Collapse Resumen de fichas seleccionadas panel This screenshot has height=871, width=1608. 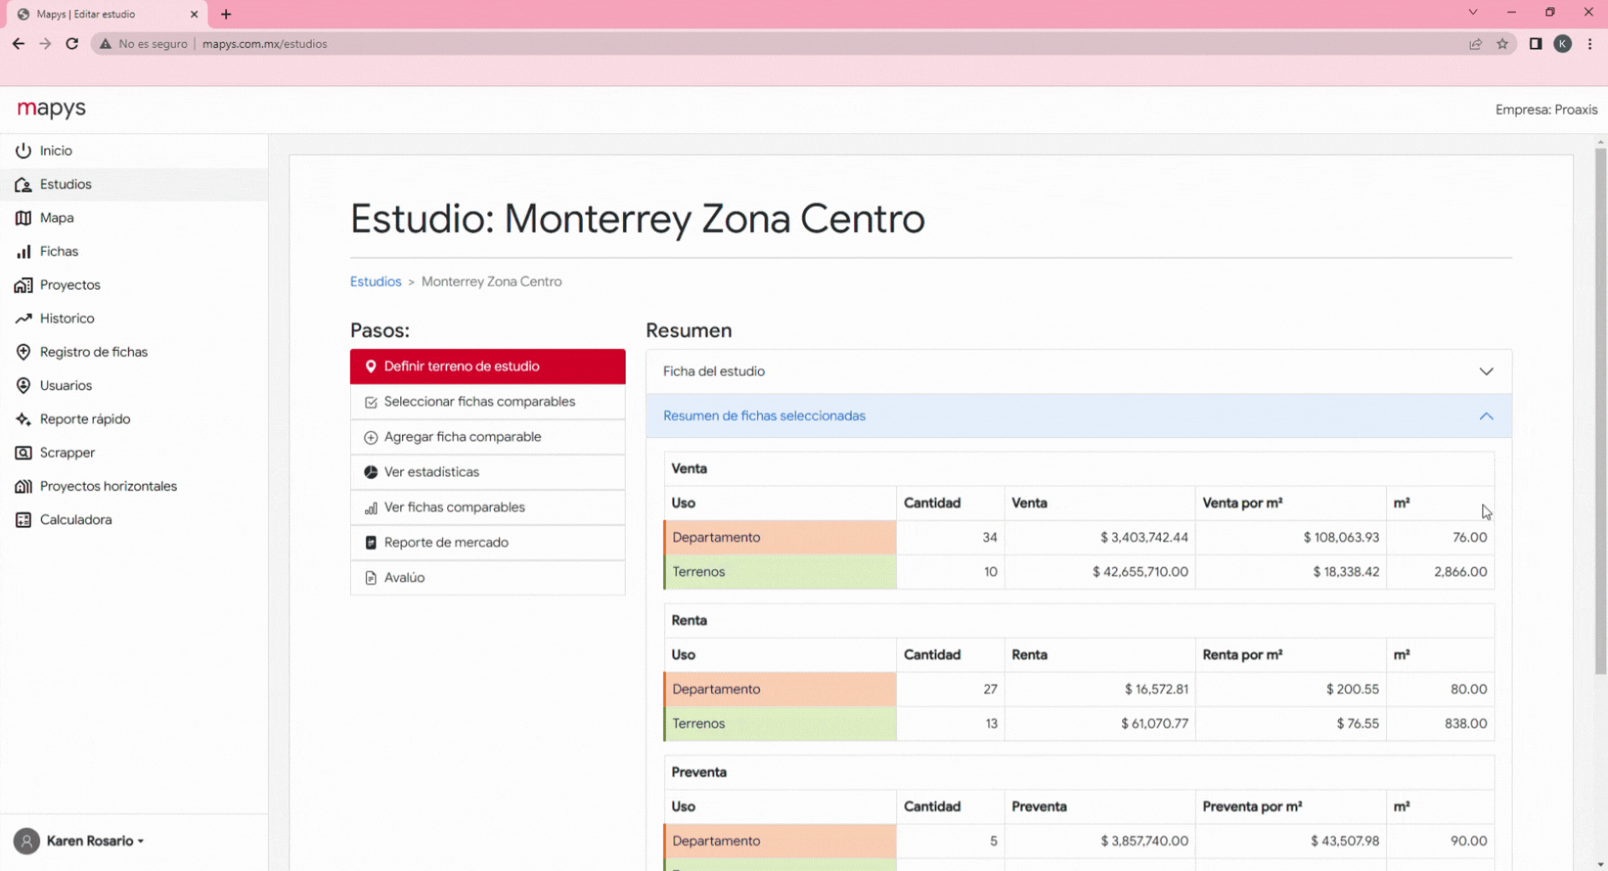(x=1486, y=416)
